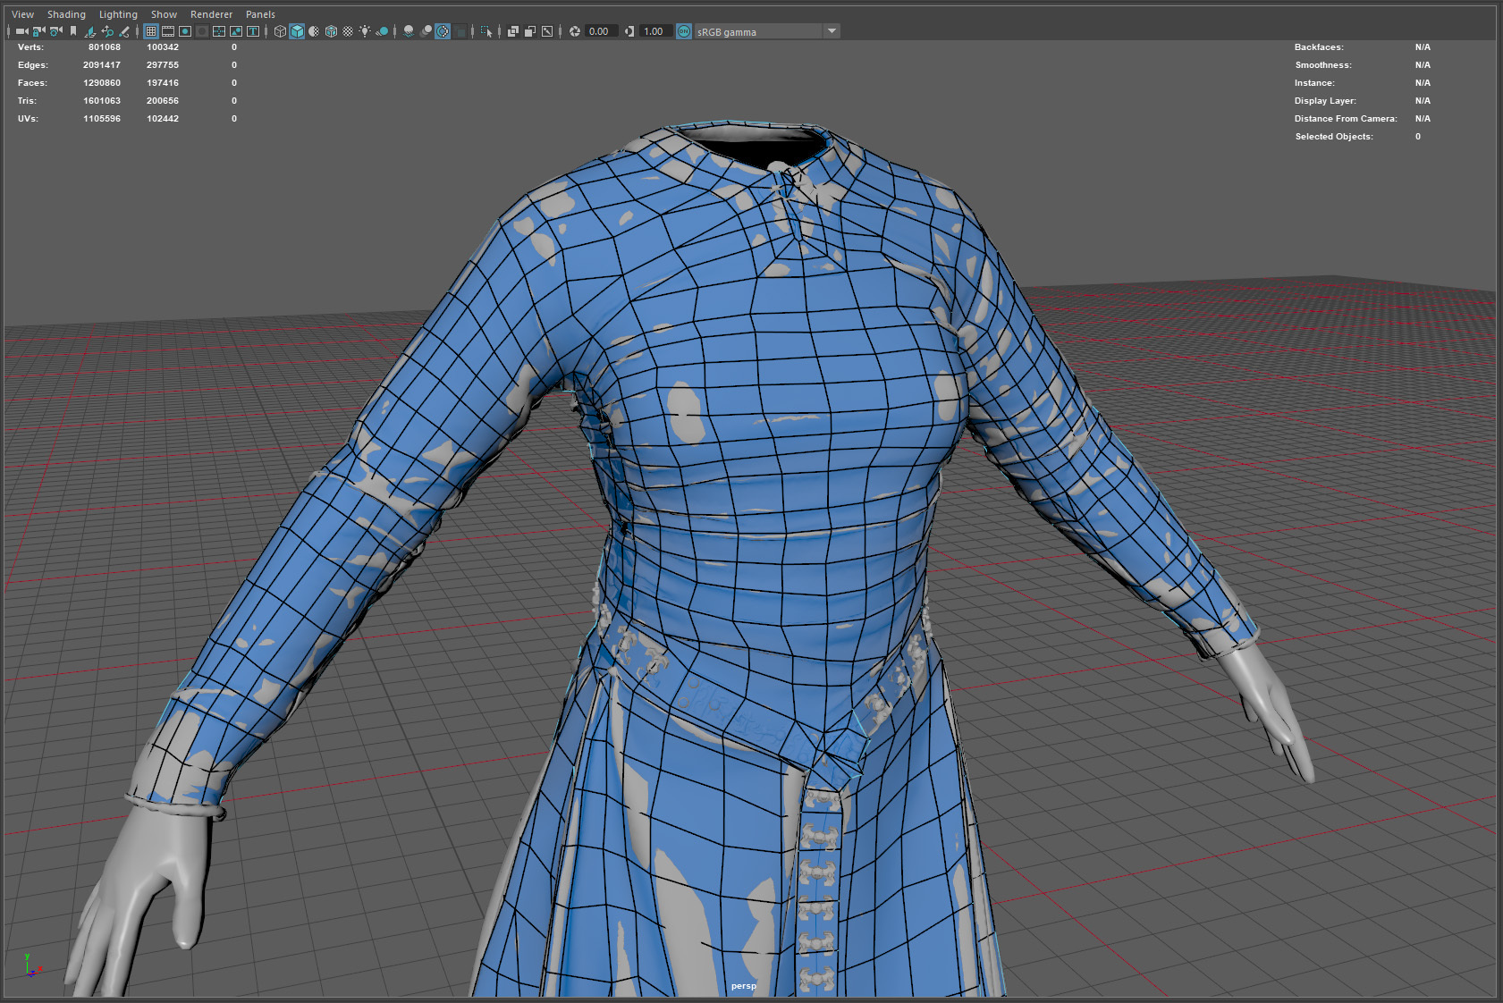Click the Motion Blur icon
The width and height of the screenshot is (1503, 1003).
click(x=426, y=31)
